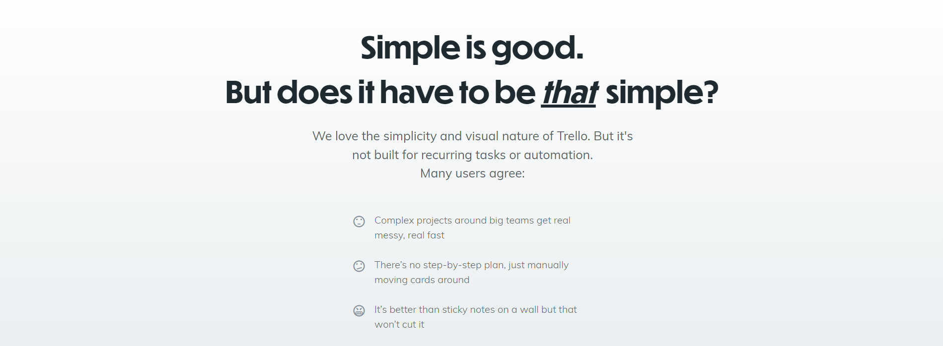Click the "There's no step-by-step plan" line
Viewport: 943px width, 346px height.
point(471,265)
